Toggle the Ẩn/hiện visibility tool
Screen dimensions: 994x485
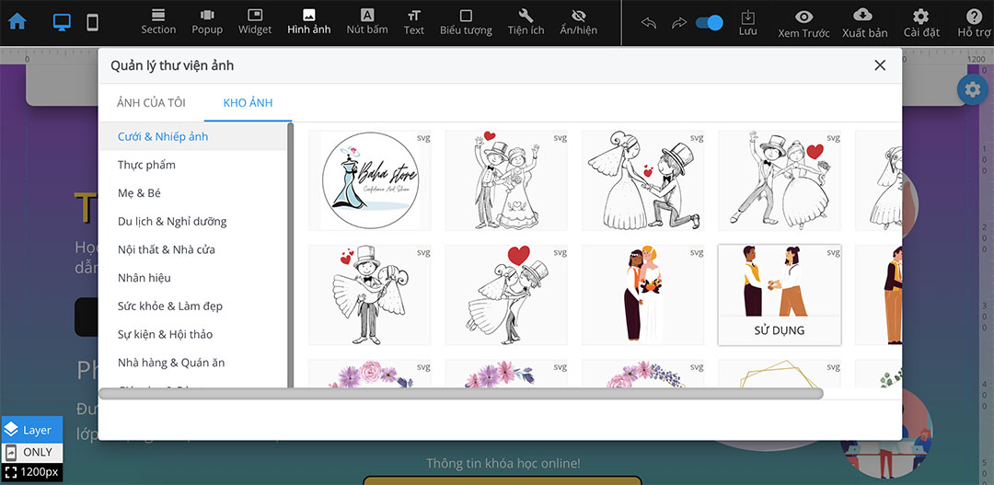(578, 22)
